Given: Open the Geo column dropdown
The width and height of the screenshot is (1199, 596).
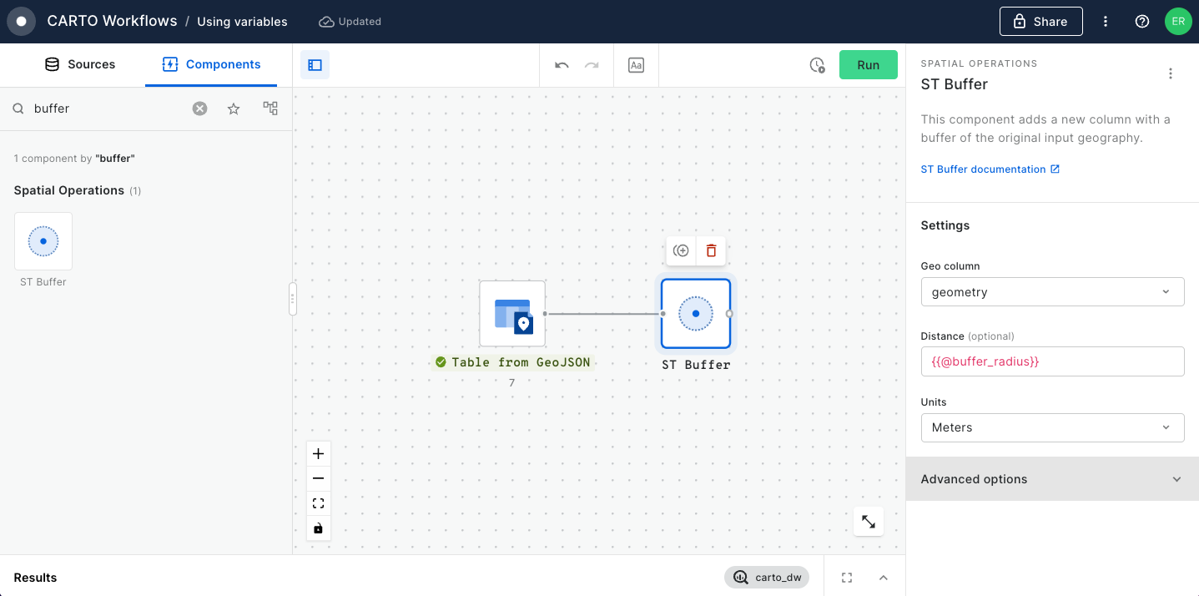Looking at the screenshot, I should coord(1051,292).
